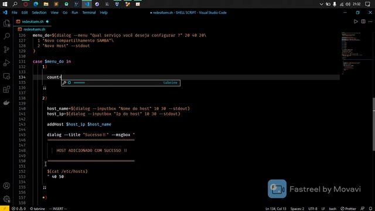Open the Explorer view in activity bar
The image size is (375, 211).
[6, 23]
